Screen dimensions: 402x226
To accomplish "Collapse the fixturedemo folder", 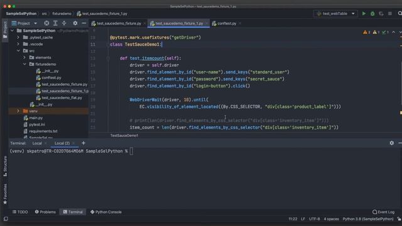I will click(24, 64).
